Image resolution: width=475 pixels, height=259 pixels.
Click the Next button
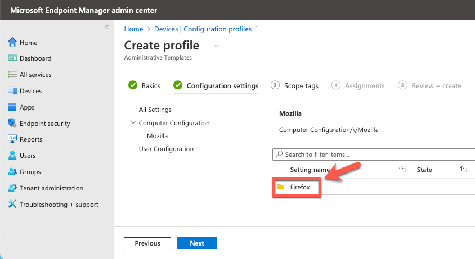click(x=197, y=243)
